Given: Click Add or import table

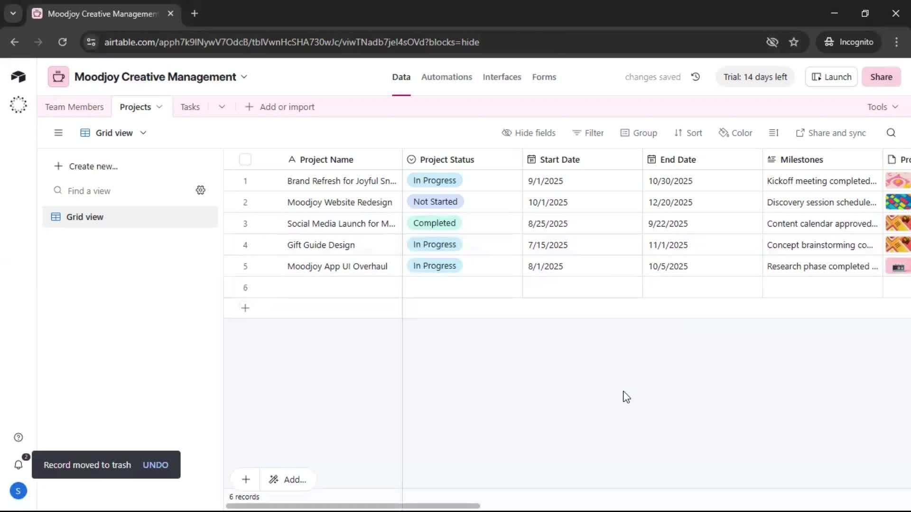Looking at the screenshot, I should pos(280,107).
